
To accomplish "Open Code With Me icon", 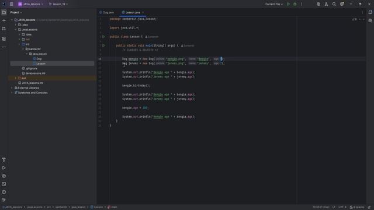I will click(326, 4).
